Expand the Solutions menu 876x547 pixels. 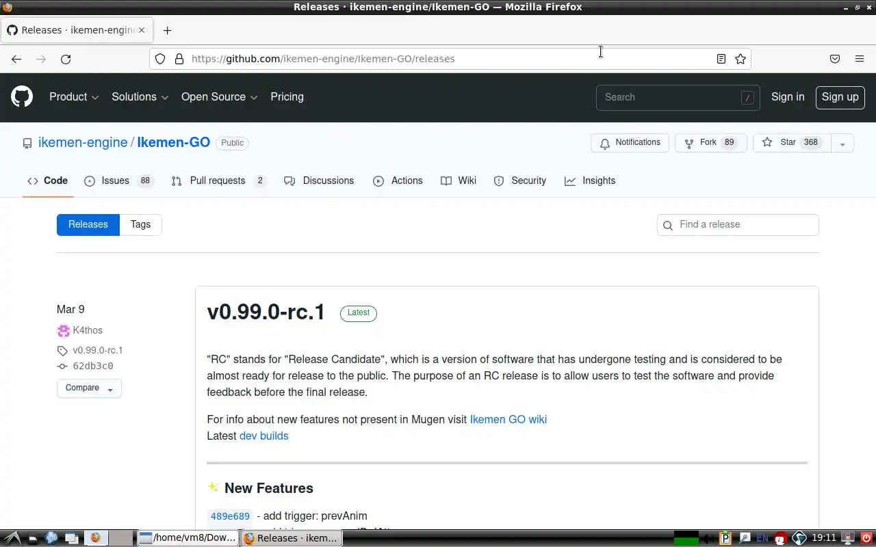click(x=140, y=97)
